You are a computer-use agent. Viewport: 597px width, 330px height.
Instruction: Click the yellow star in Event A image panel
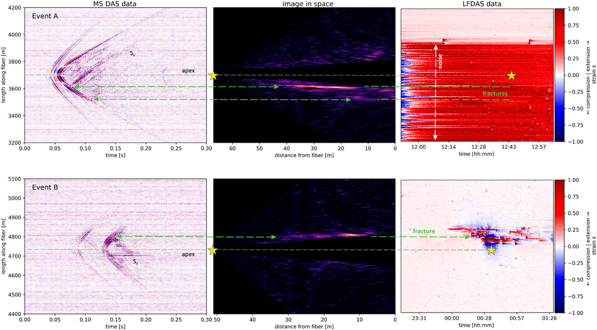(x=213, y=76)
